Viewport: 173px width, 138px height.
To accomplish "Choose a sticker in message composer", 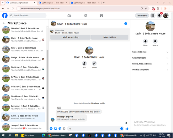I will (x=60, y=129).
